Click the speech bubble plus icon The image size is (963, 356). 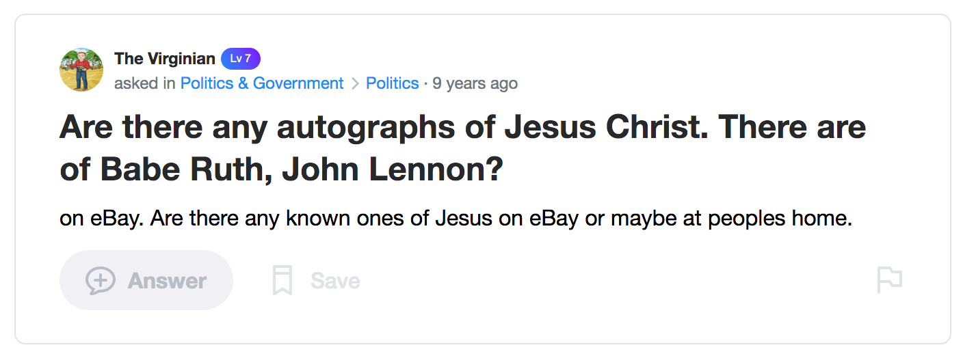100,281
